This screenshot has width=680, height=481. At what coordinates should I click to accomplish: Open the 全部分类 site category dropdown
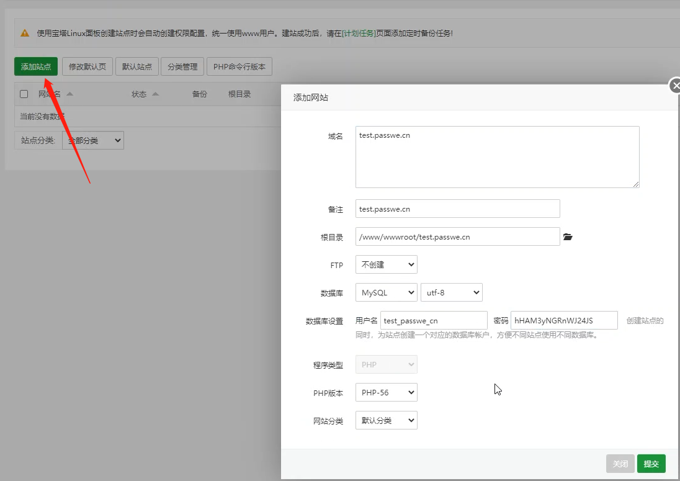tap(93, 140)
